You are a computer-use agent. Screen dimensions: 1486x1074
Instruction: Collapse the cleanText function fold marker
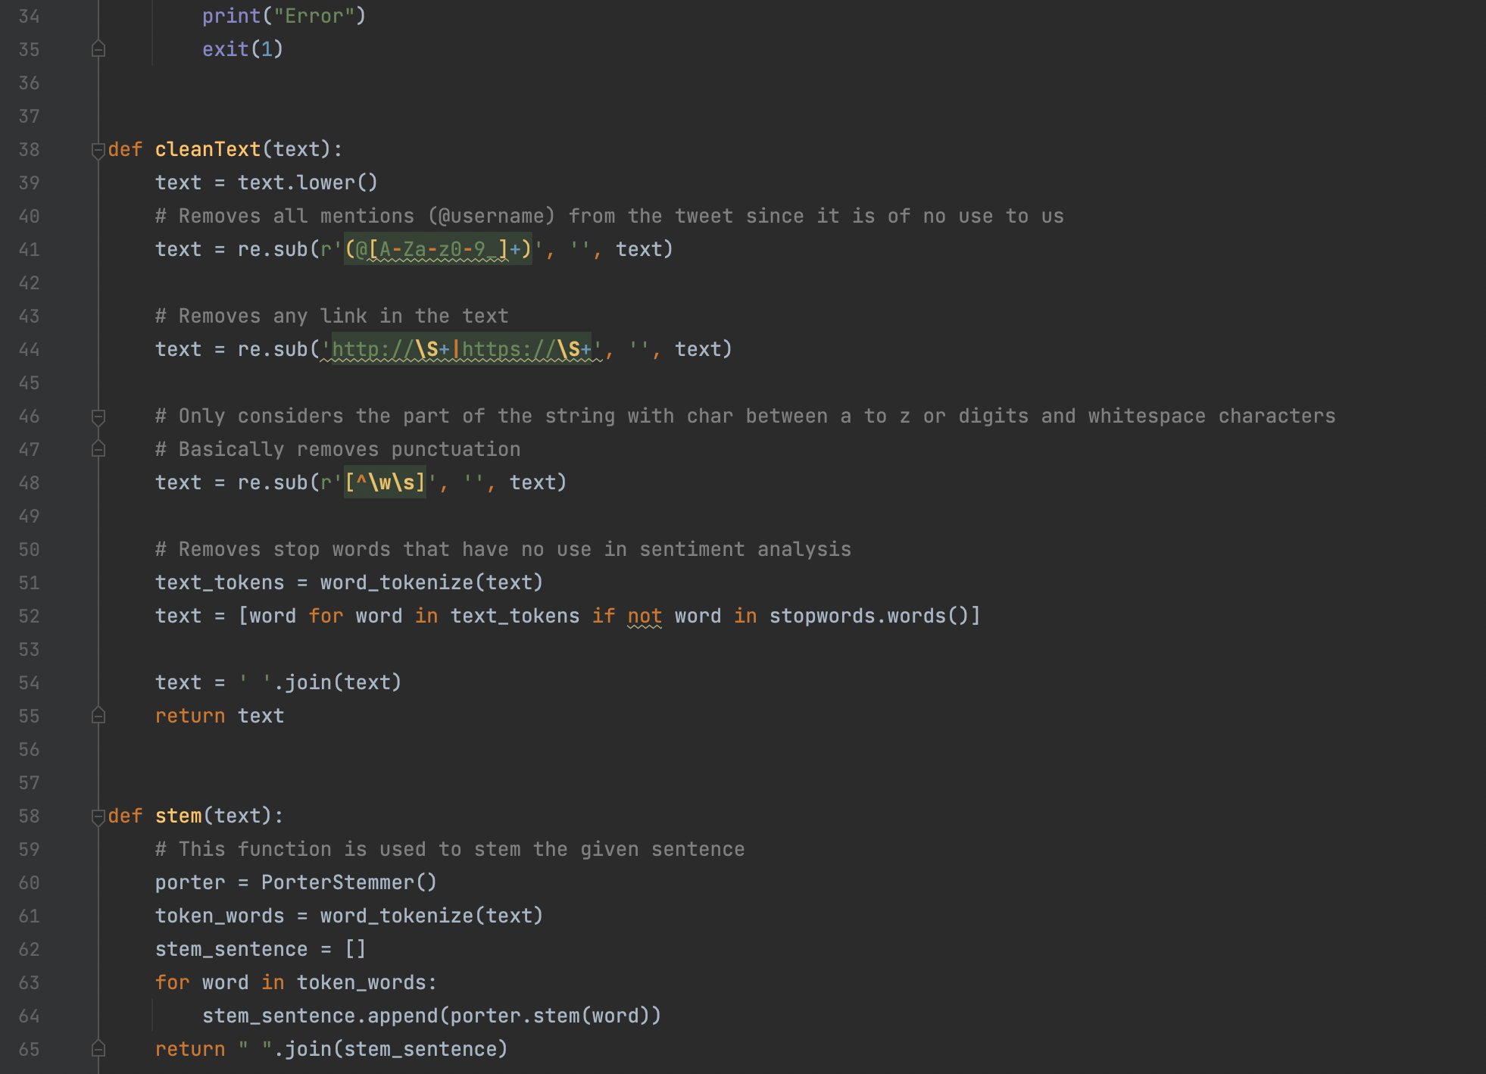(x=98, y=150)
